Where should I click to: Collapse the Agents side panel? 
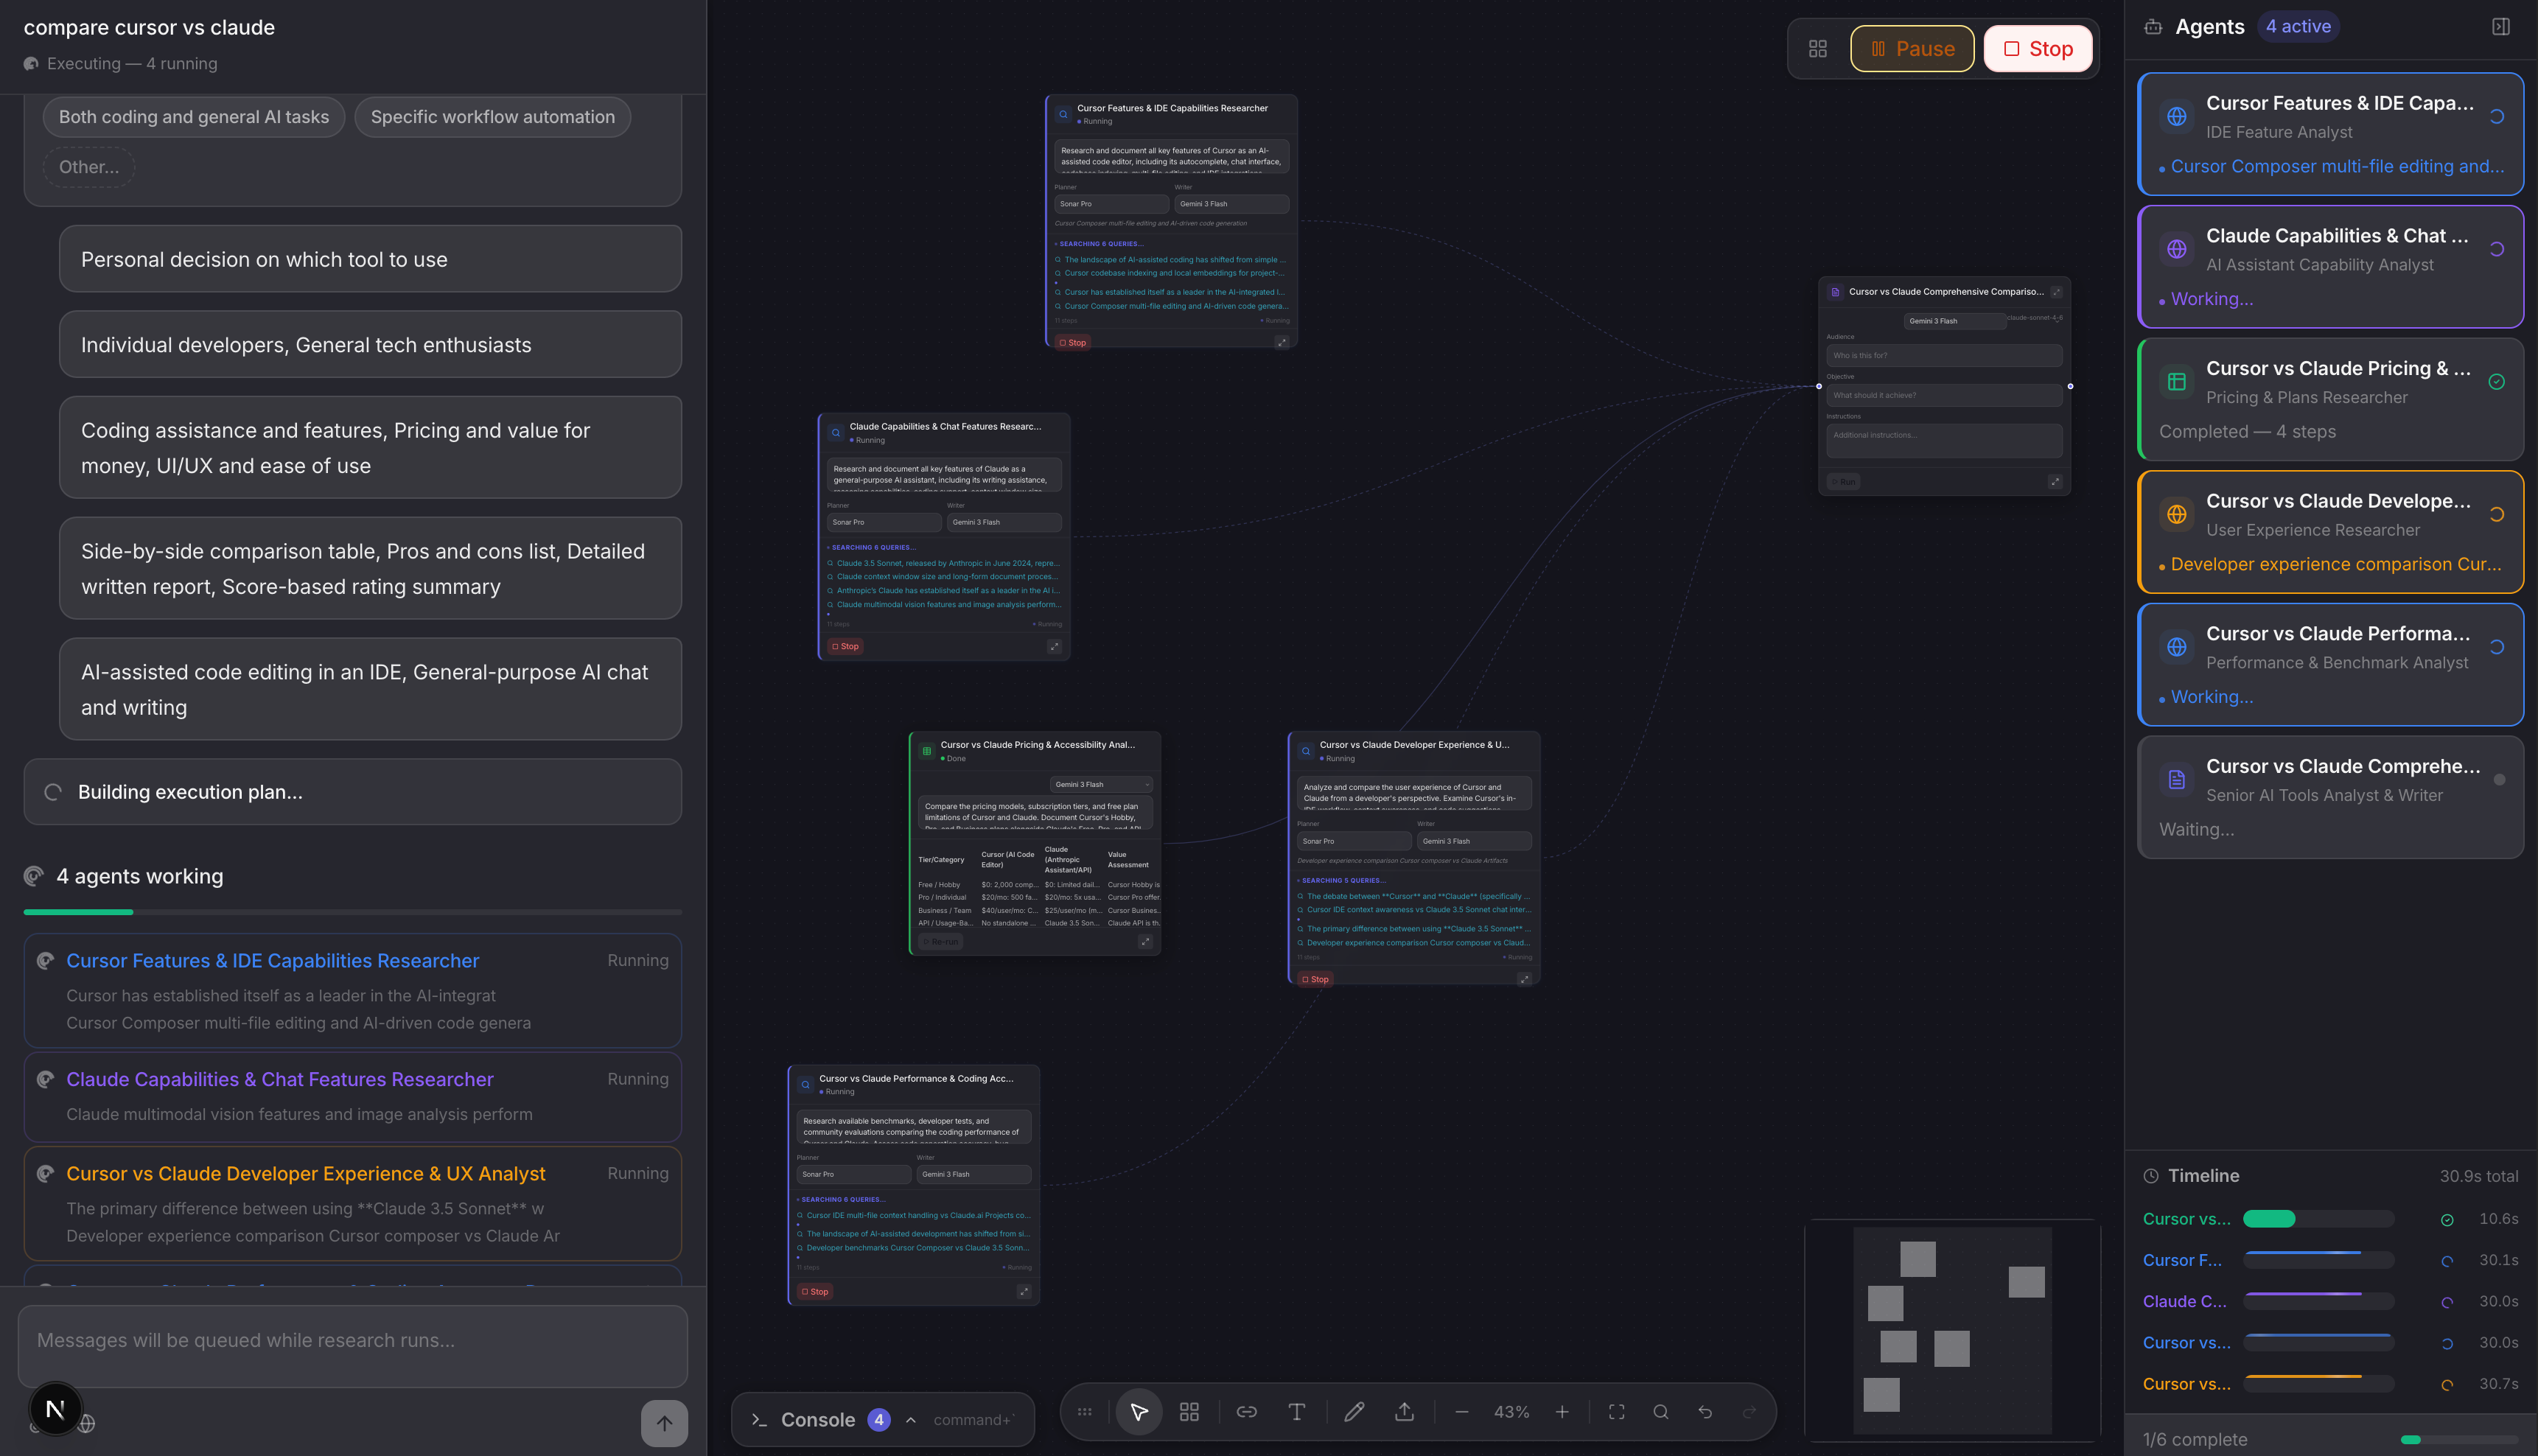(2500, 27)
